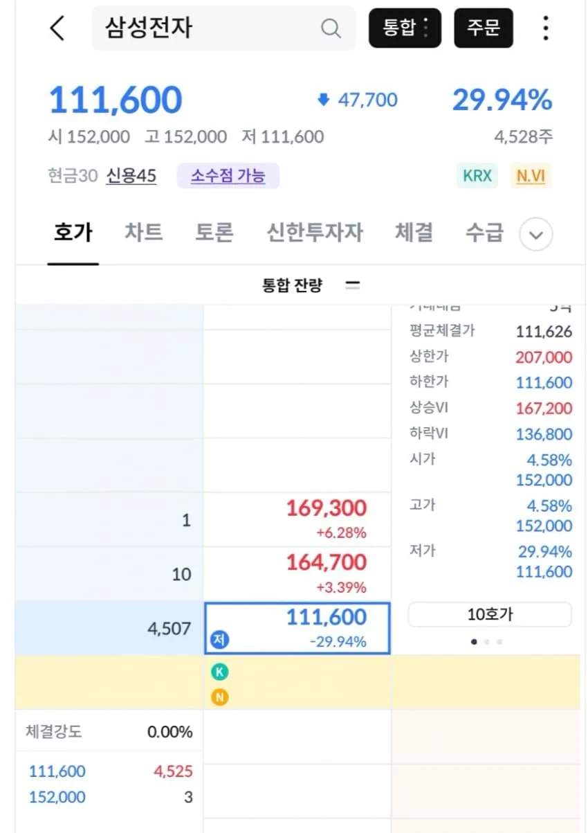Tap the green K marker icon
The width and height of the screenshot is (588, 833).
pos(220,672)
